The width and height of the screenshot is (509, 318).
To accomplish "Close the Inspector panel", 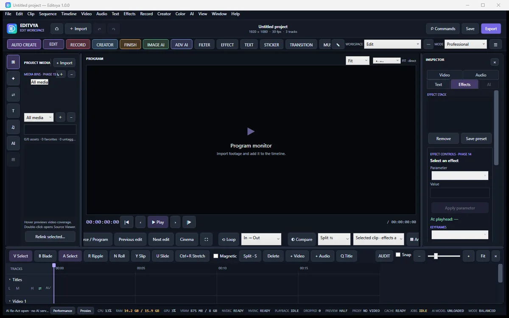I will click(x=495, y=62).
